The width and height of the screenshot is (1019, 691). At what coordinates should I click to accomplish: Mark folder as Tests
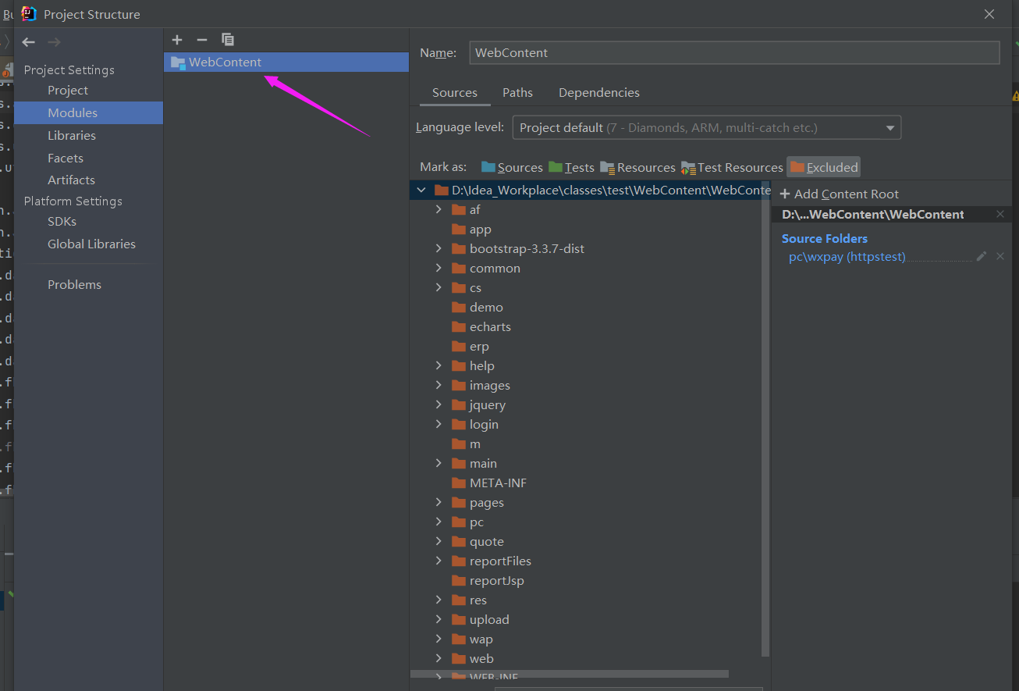(571, 167)
